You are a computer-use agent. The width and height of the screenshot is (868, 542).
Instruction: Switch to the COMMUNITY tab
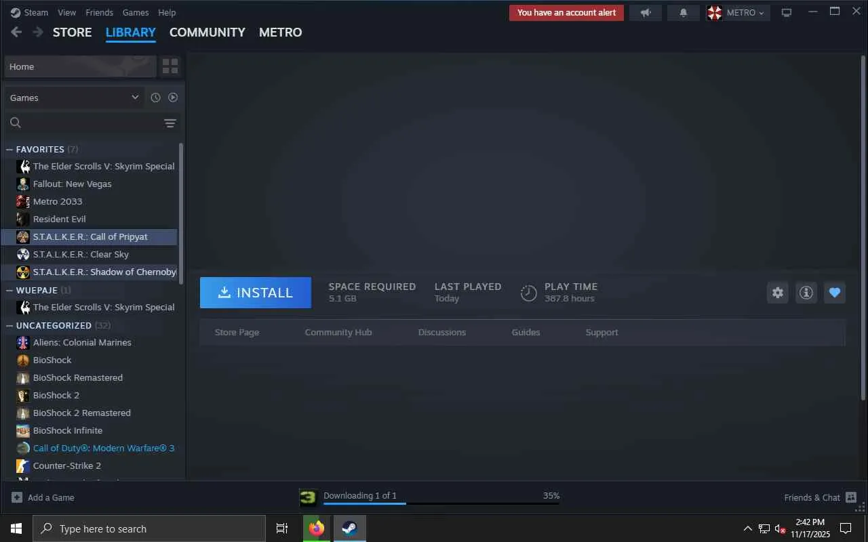tap(208, 33)
